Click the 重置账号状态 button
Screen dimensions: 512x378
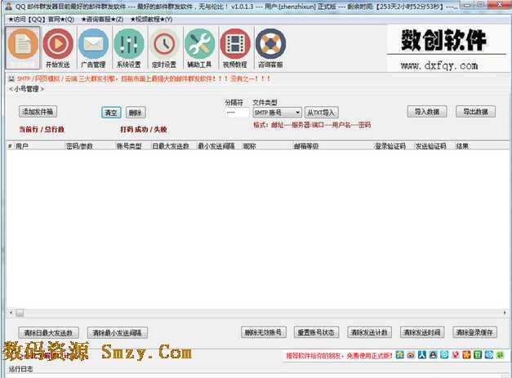click(316, 332)
